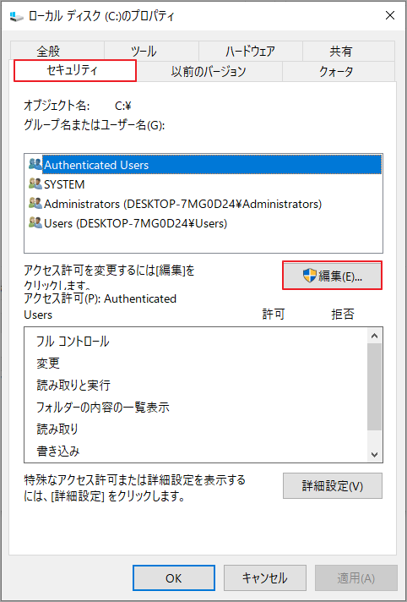
Task: Select the SYSTEM entry
Action: [203, 184]
